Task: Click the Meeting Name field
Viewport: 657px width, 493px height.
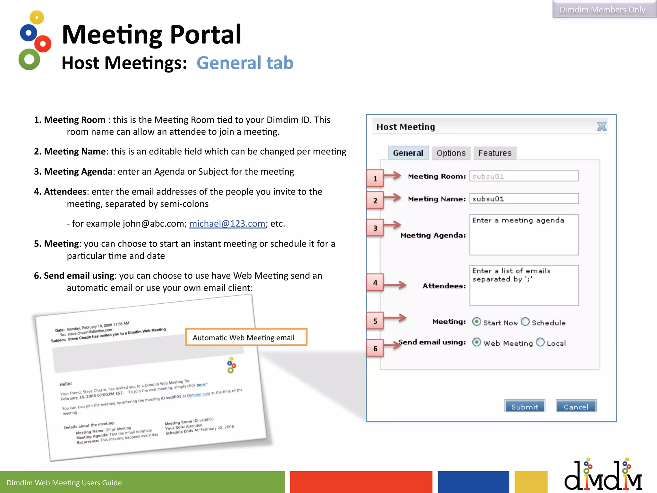Action: [x=524, y=199]
